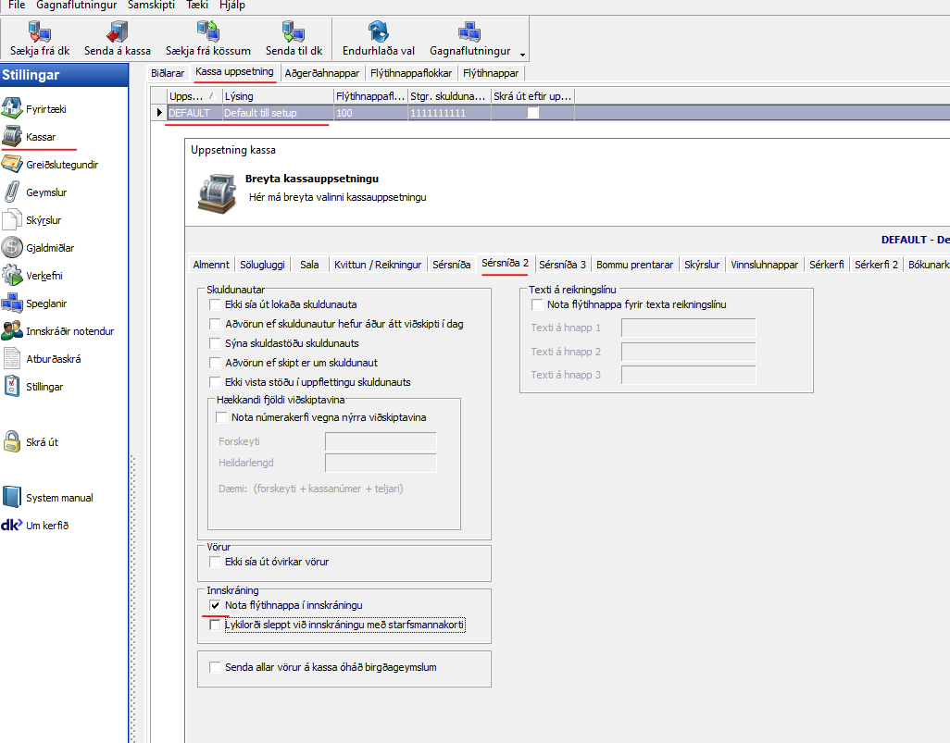
Task: Click the Senda til dk button
Action: click(294, 39)
